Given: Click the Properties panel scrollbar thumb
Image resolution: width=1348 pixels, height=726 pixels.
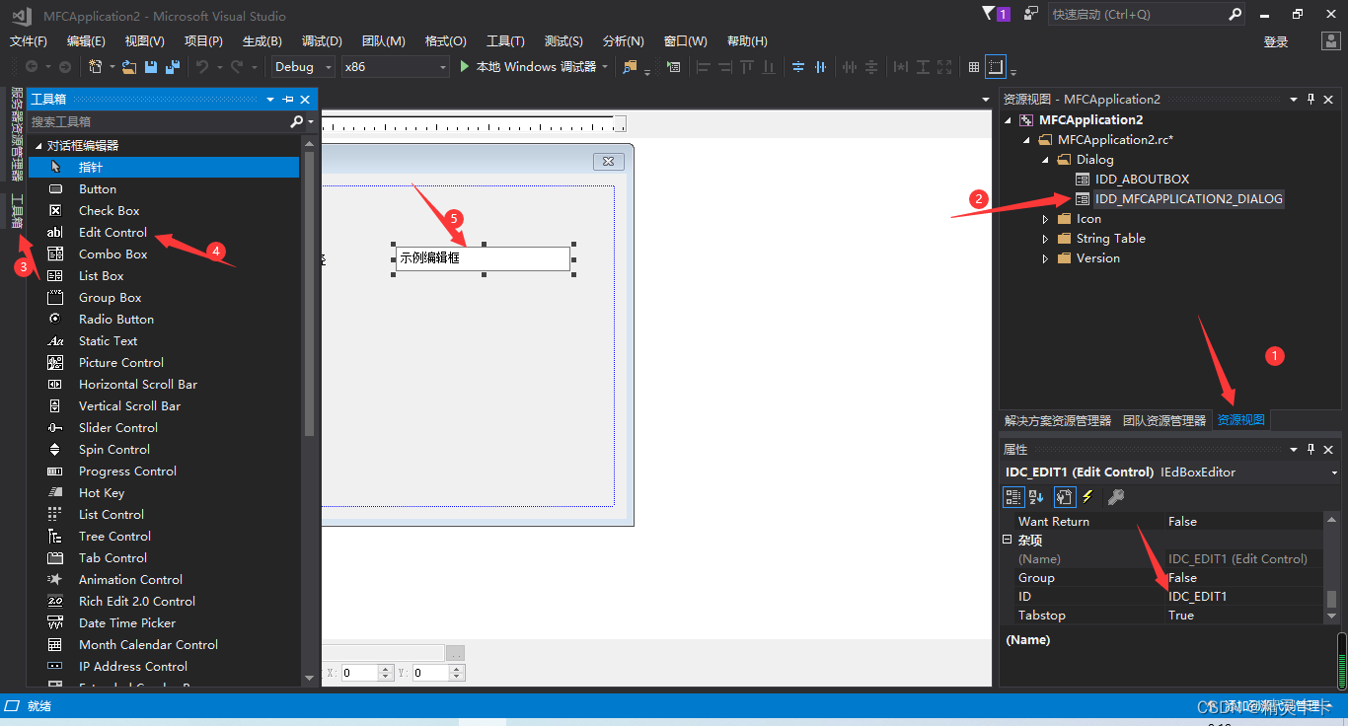Looking at the screenshot, I should [1332, 599].
